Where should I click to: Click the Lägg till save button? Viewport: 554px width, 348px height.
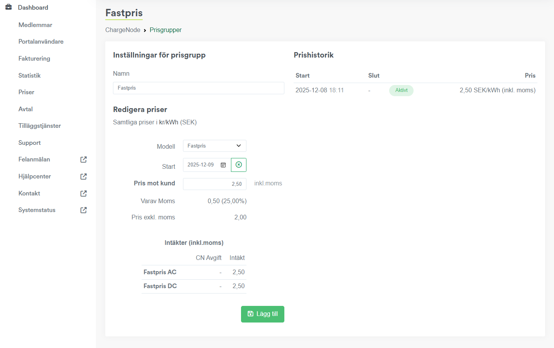tap(262, 314)
